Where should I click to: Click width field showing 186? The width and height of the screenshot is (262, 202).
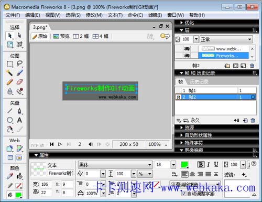point(46,184)
